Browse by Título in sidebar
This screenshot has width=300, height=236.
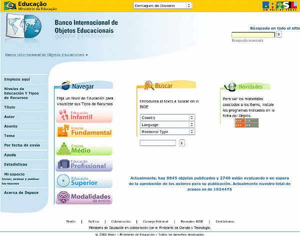click(9, 107)
